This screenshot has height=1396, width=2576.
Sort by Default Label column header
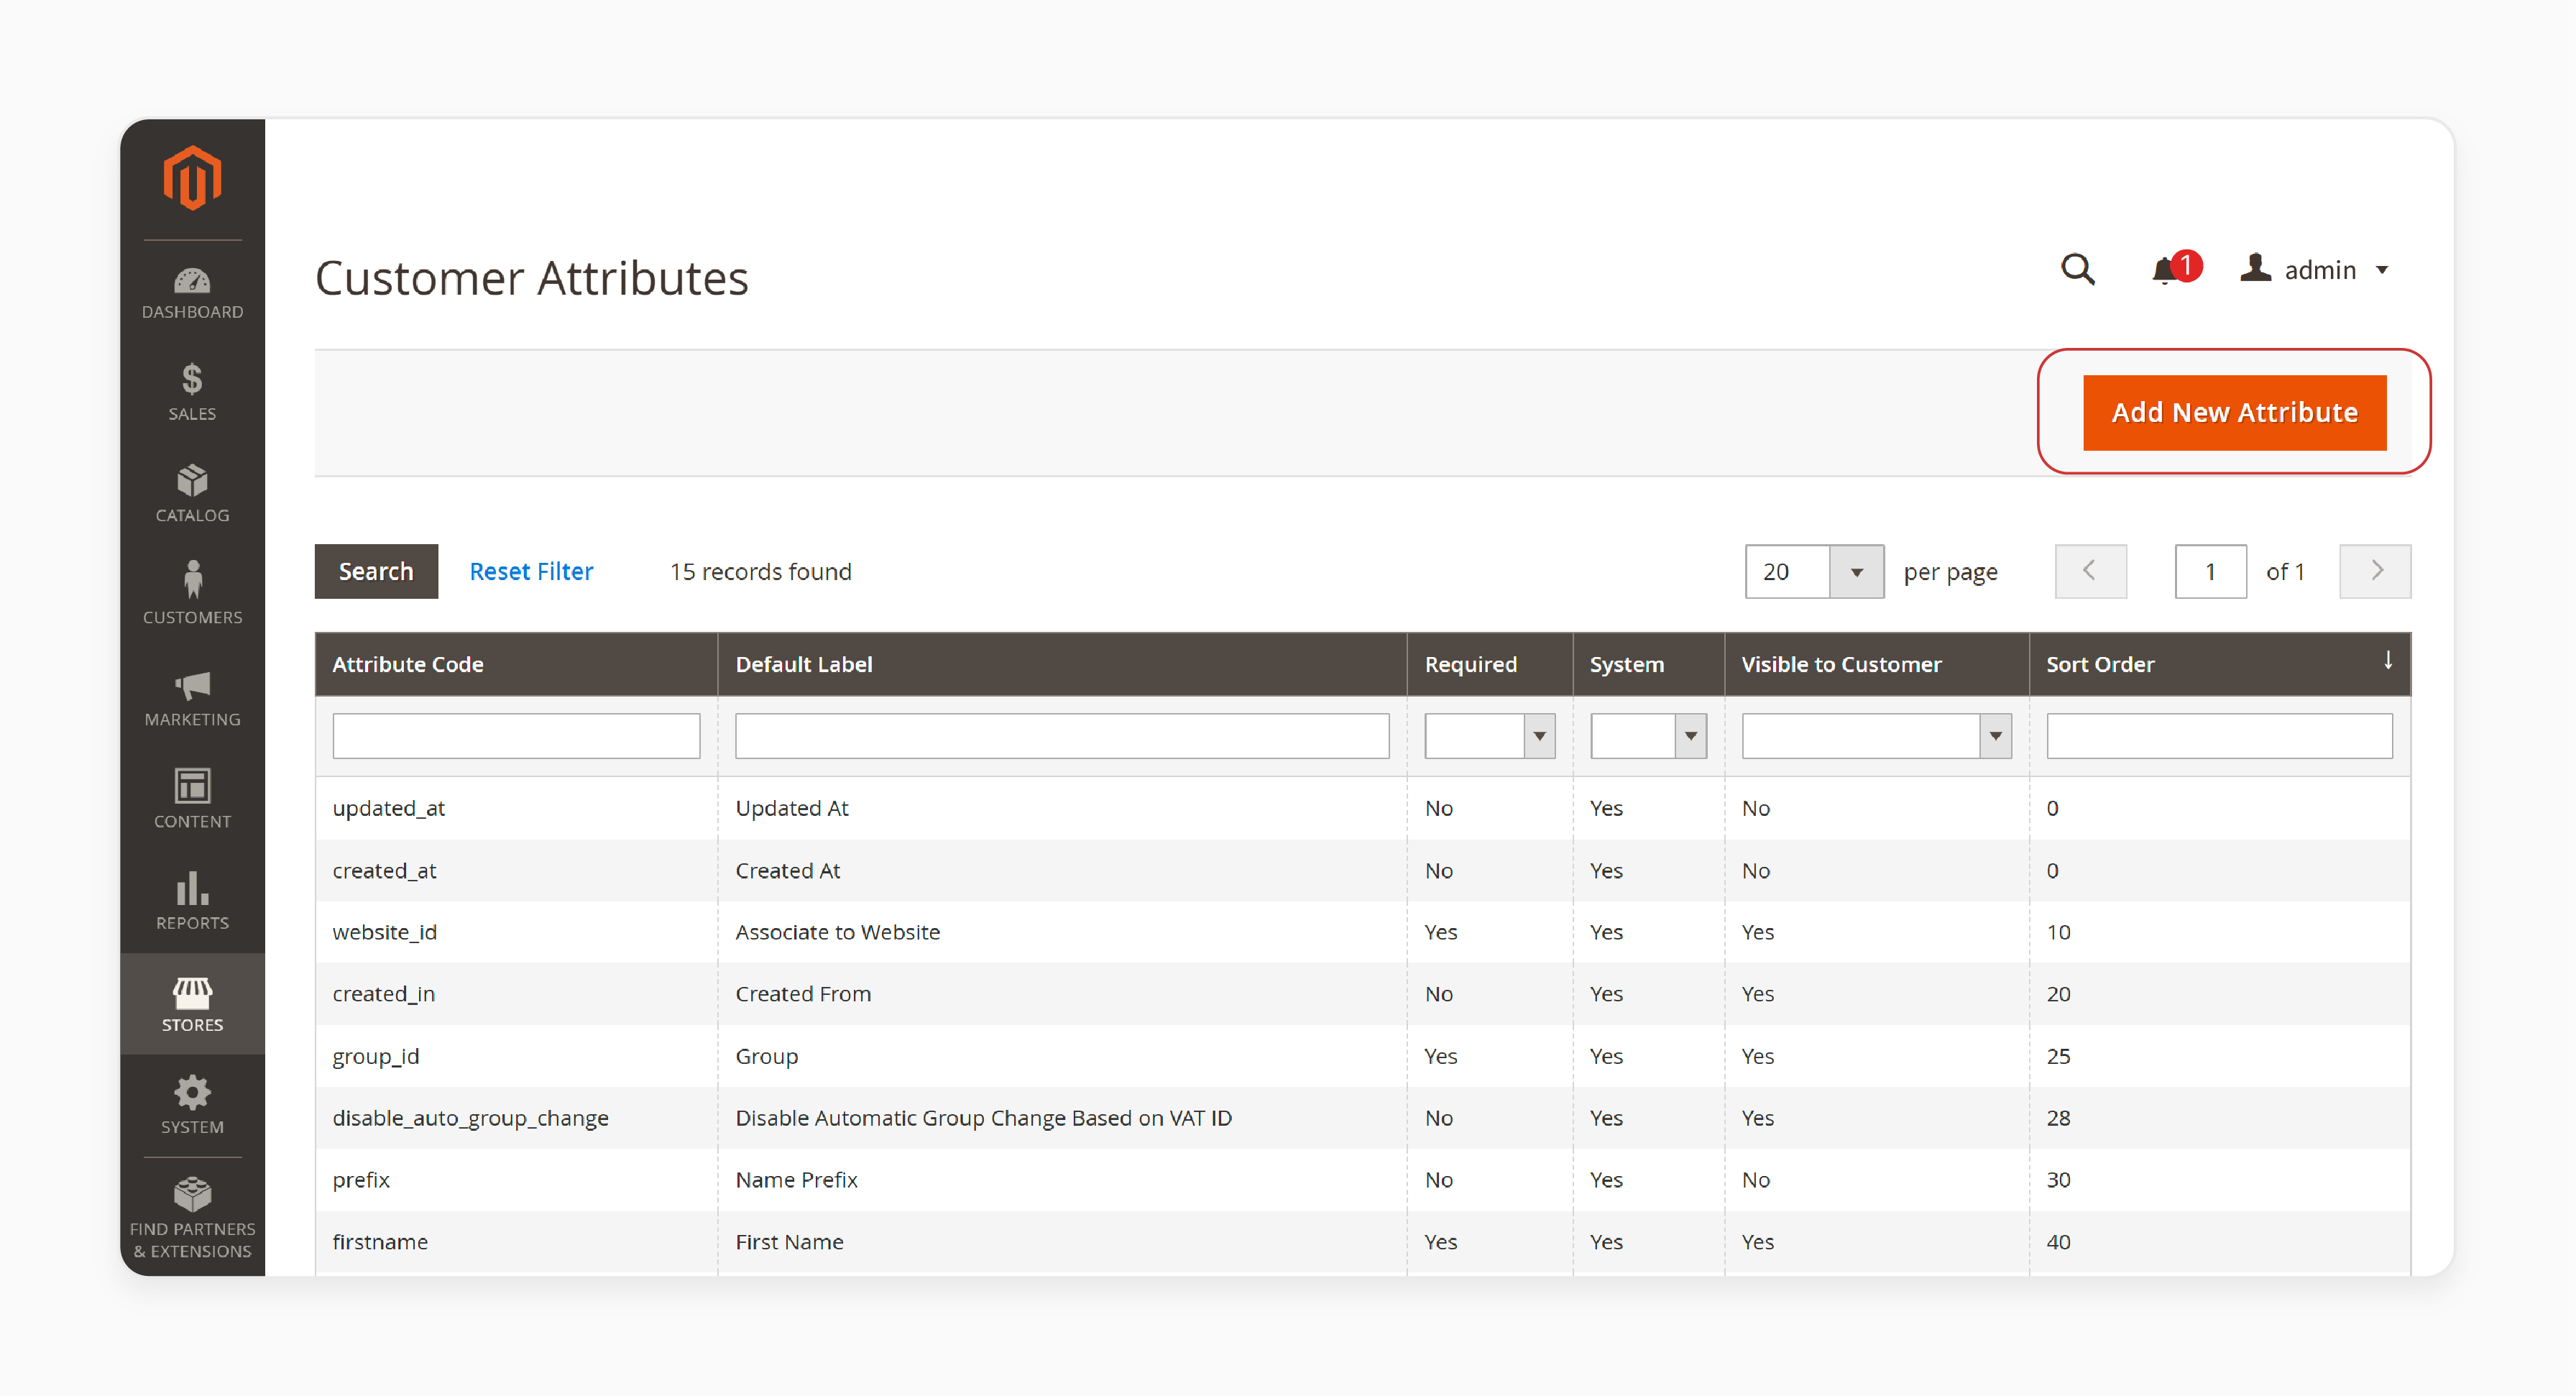coord(1062,664)
